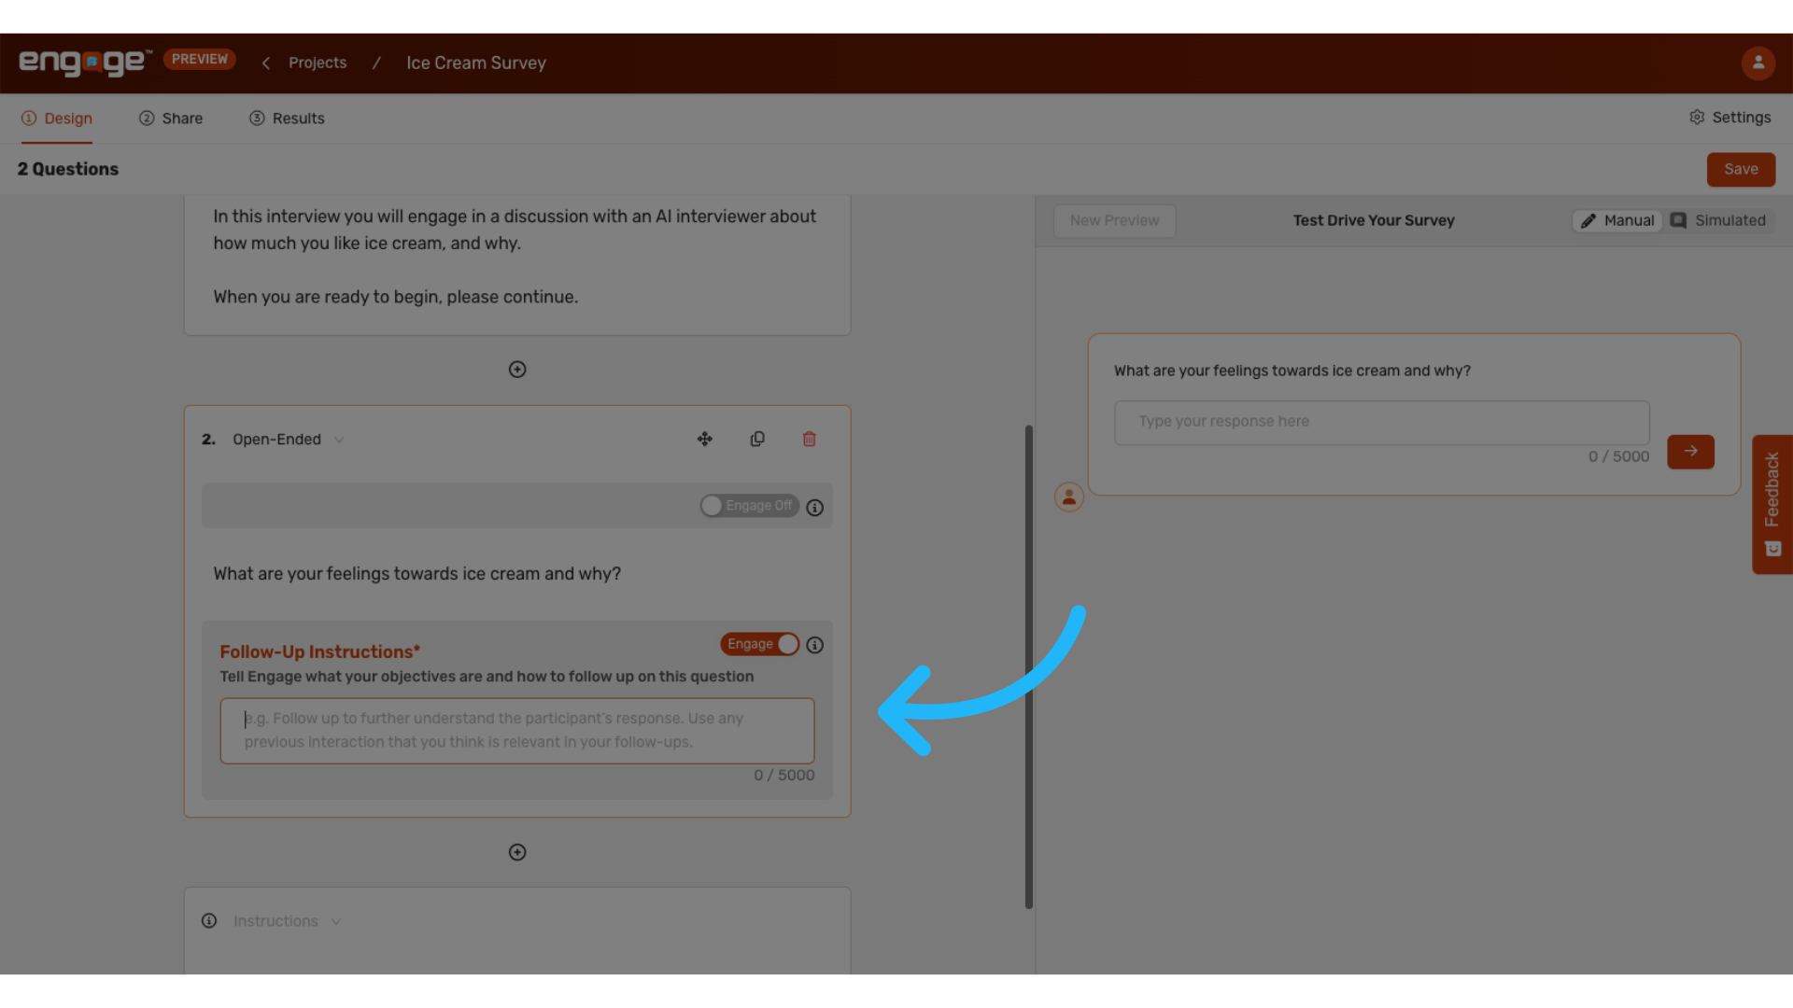The height and width of the screenshot is (1008, 1793).
Task: Click the Type your response here field
Action: pos(1382,422)
